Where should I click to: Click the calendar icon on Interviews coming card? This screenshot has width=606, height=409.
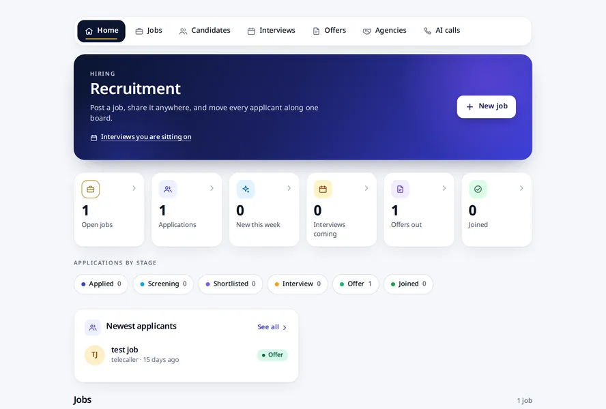pos(323,190)
